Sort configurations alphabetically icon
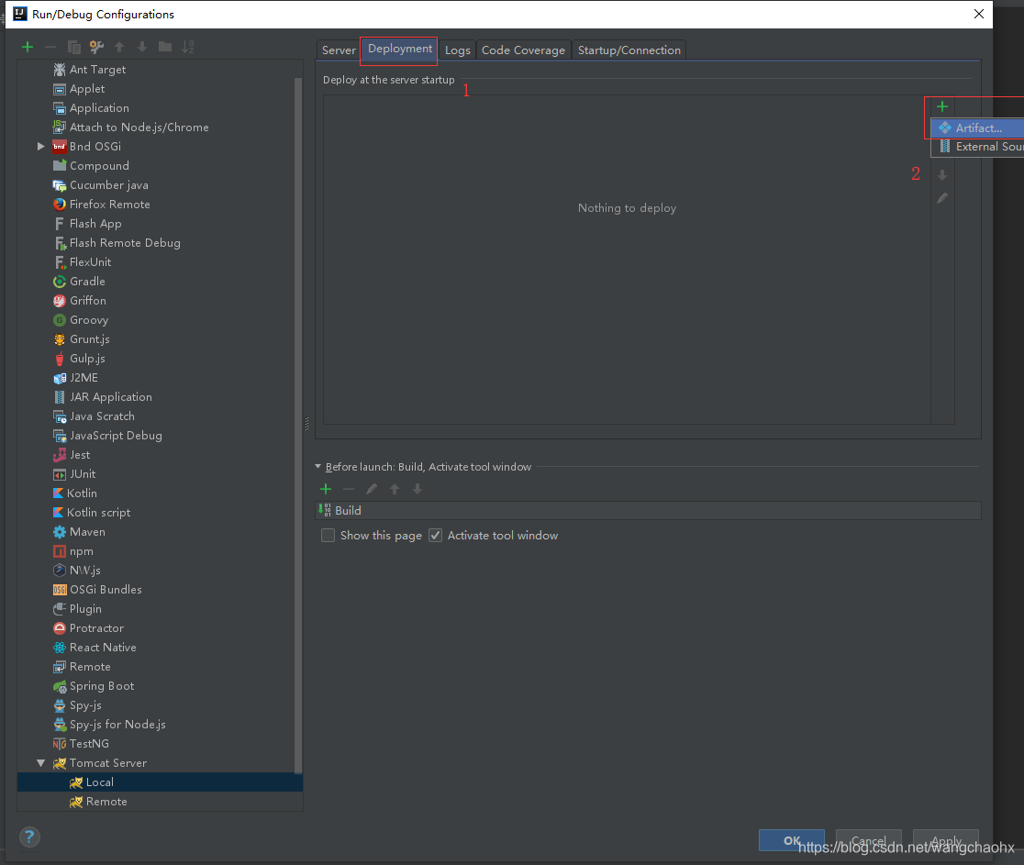 tap(188, 47)
